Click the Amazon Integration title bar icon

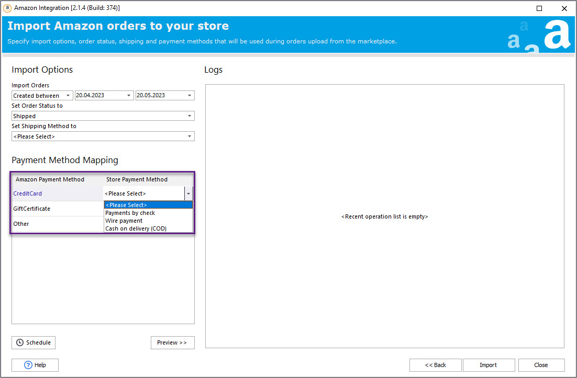[x=7, y=8]
